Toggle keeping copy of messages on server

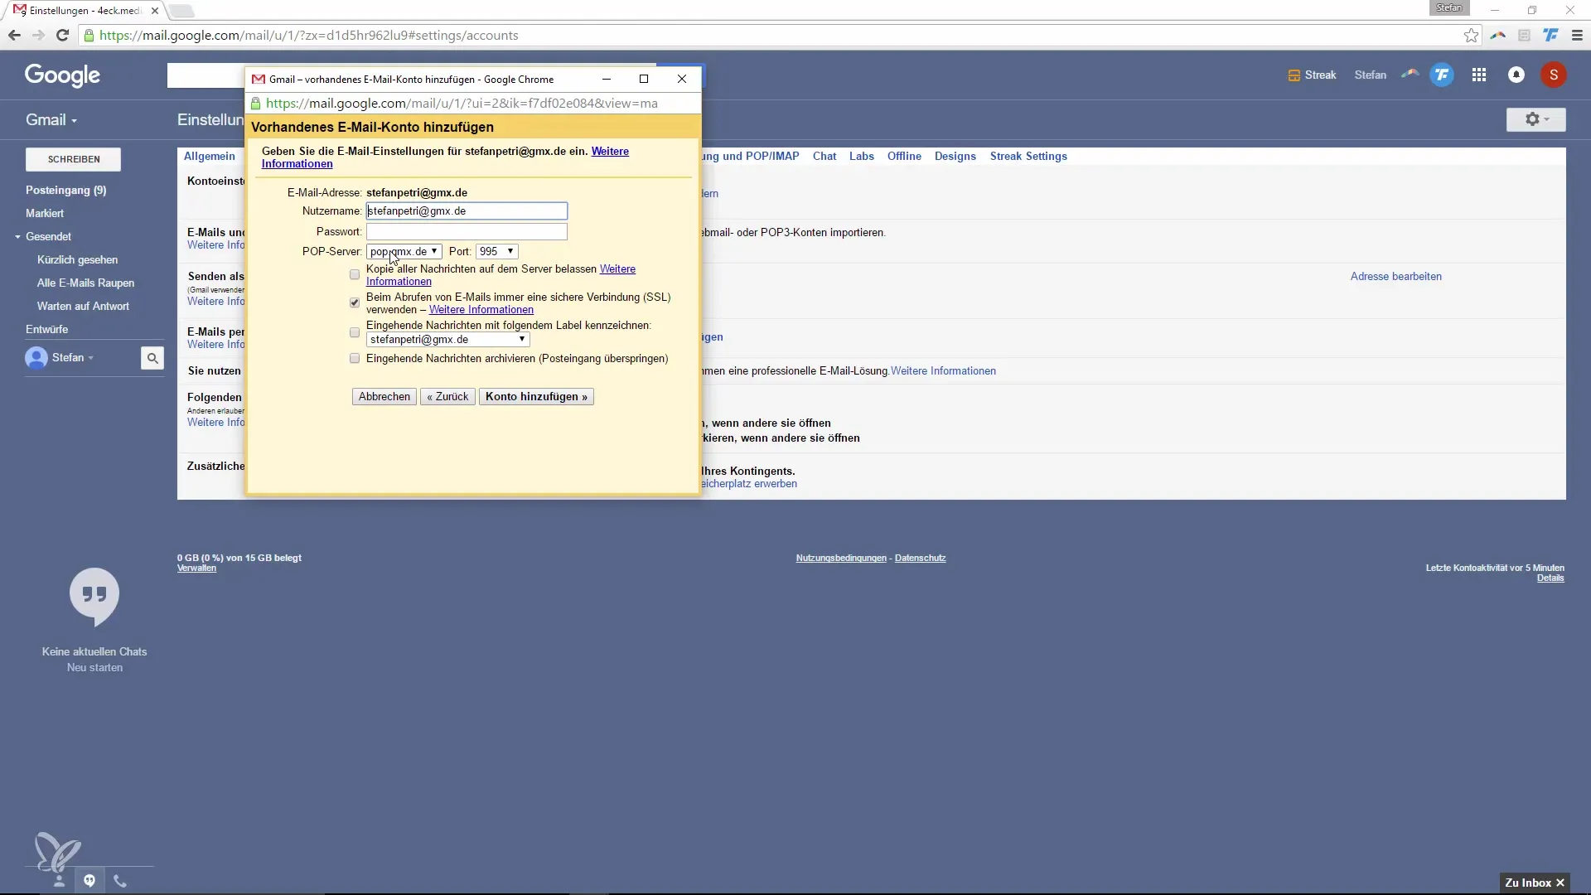pos(355,274)
